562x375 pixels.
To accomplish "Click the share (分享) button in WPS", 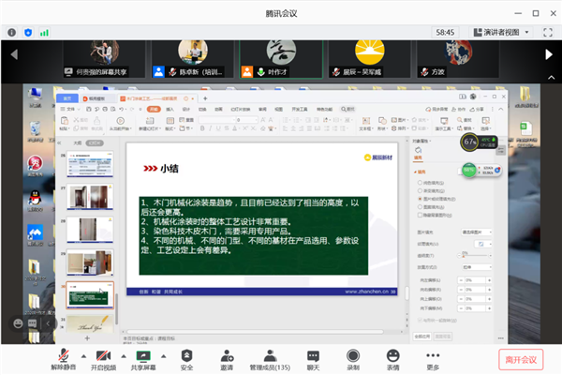I will click(x=477, y=109).
